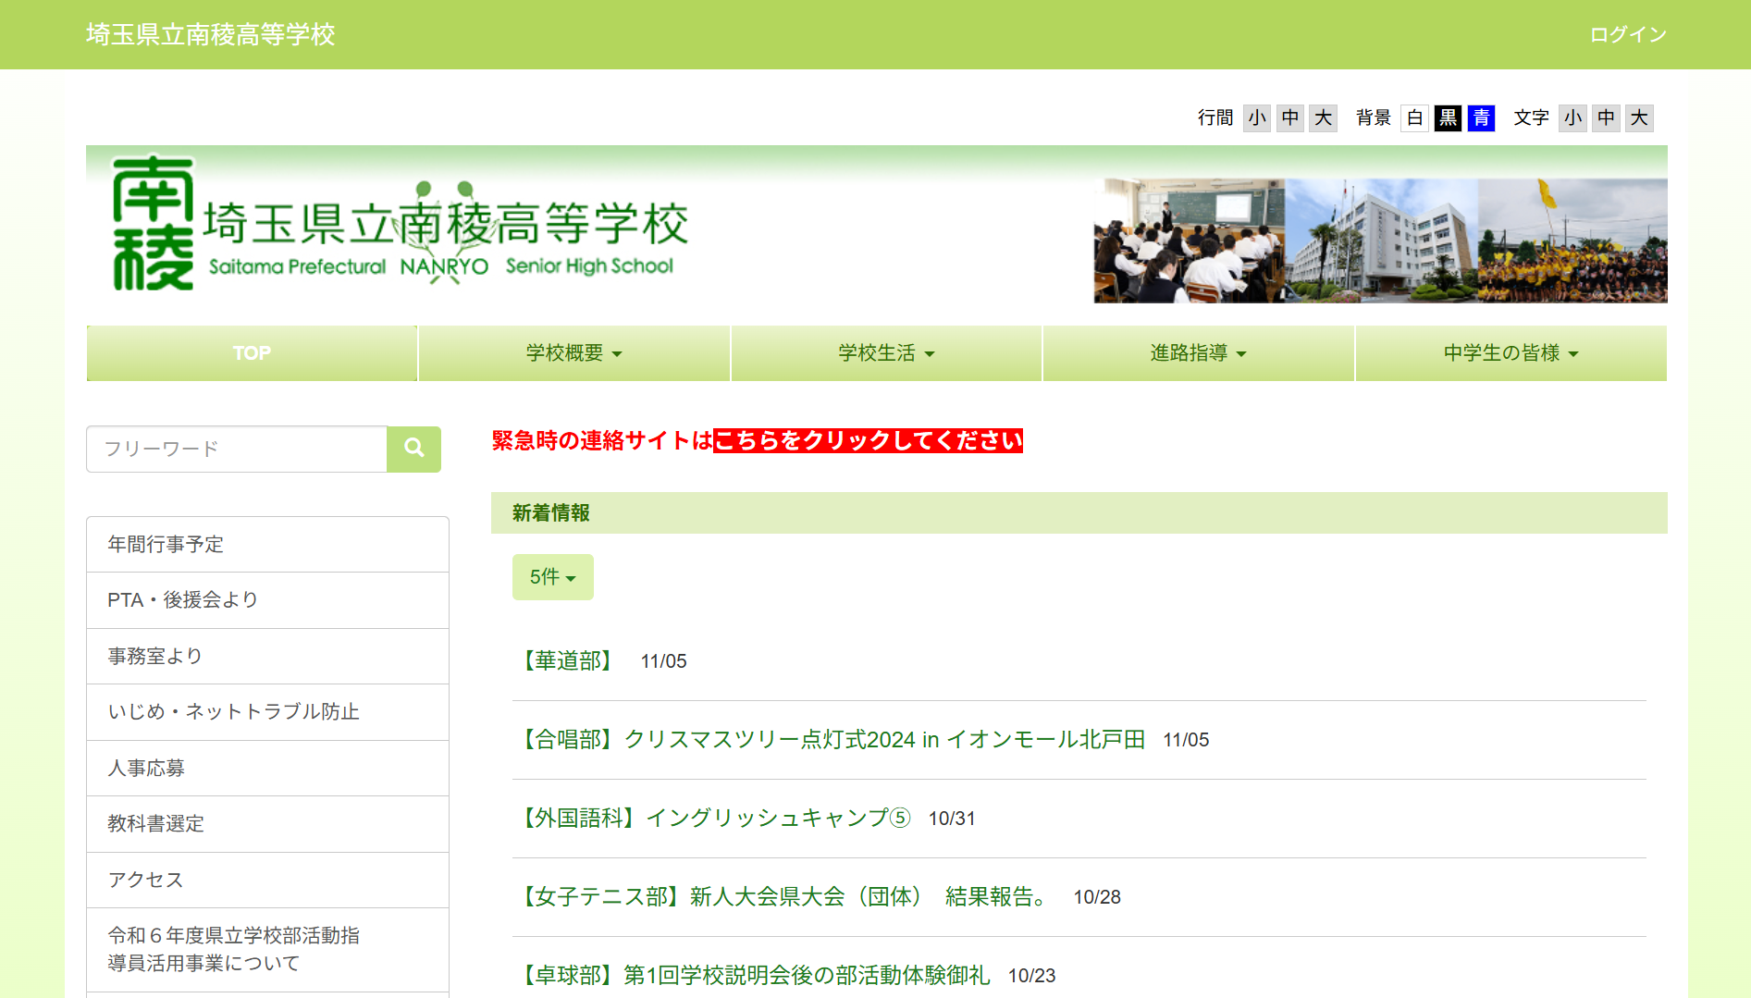
Task: Click the school photos collage image
Action: click(1380, 240)
